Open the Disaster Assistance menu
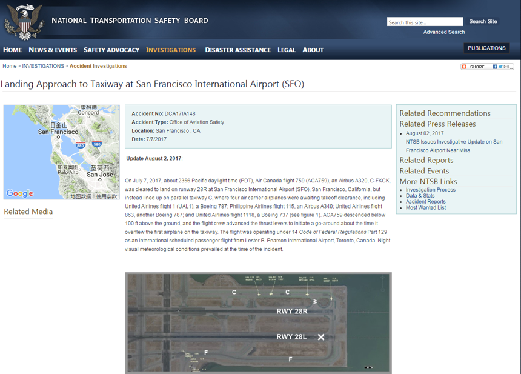 pyautogui.click(x=238, y=50)
